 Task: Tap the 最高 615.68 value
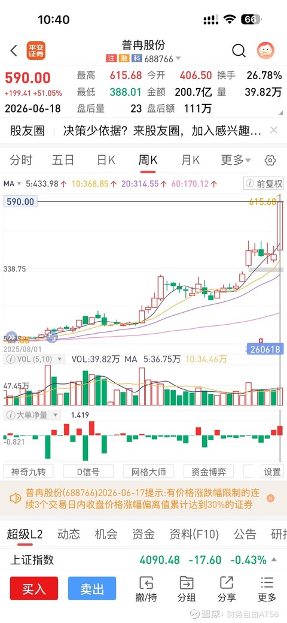126,75
